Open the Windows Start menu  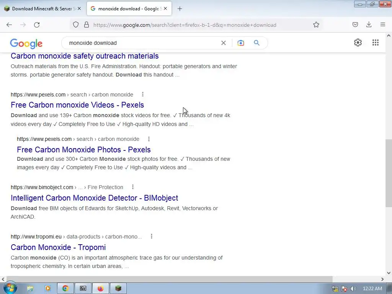(10, 288)
